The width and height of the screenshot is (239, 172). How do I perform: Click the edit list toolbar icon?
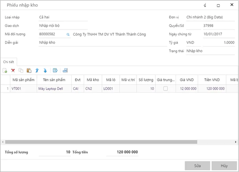click(55, 70)
